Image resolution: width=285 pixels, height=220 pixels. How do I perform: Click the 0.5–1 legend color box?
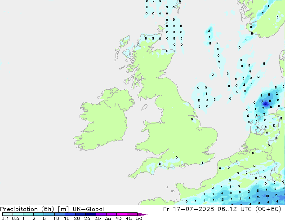click(x=18, y=214)
